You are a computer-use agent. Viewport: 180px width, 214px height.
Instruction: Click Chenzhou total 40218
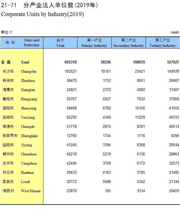click(x=71, y=154)
